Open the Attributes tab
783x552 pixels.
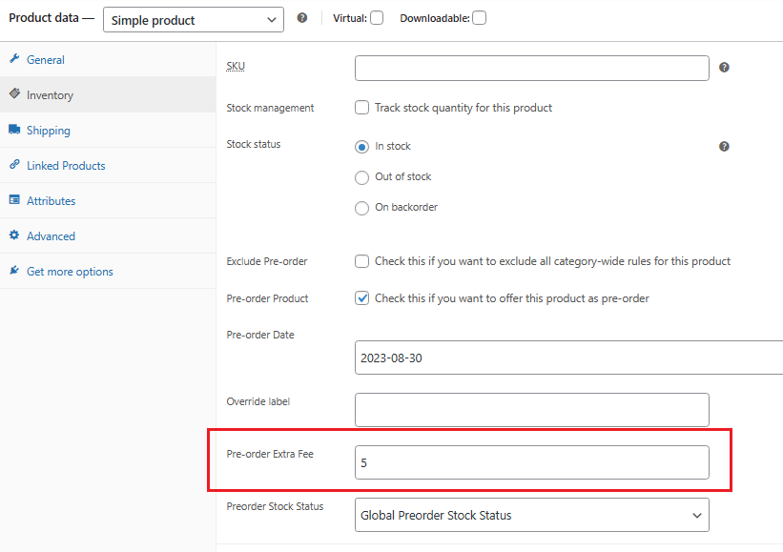[108, 200]
